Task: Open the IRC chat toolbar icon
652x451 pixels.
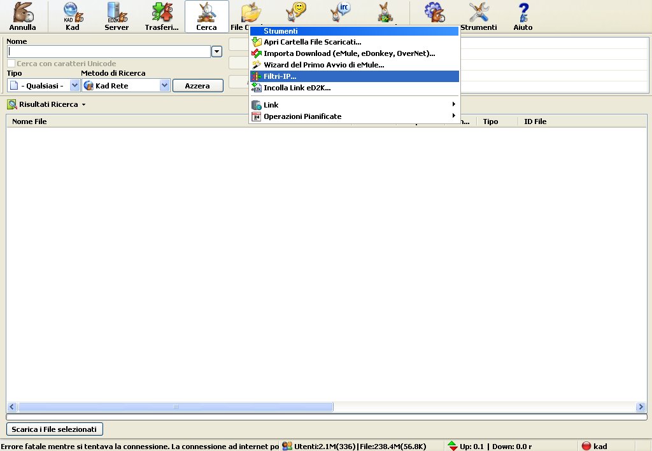Action: (341, 12)
